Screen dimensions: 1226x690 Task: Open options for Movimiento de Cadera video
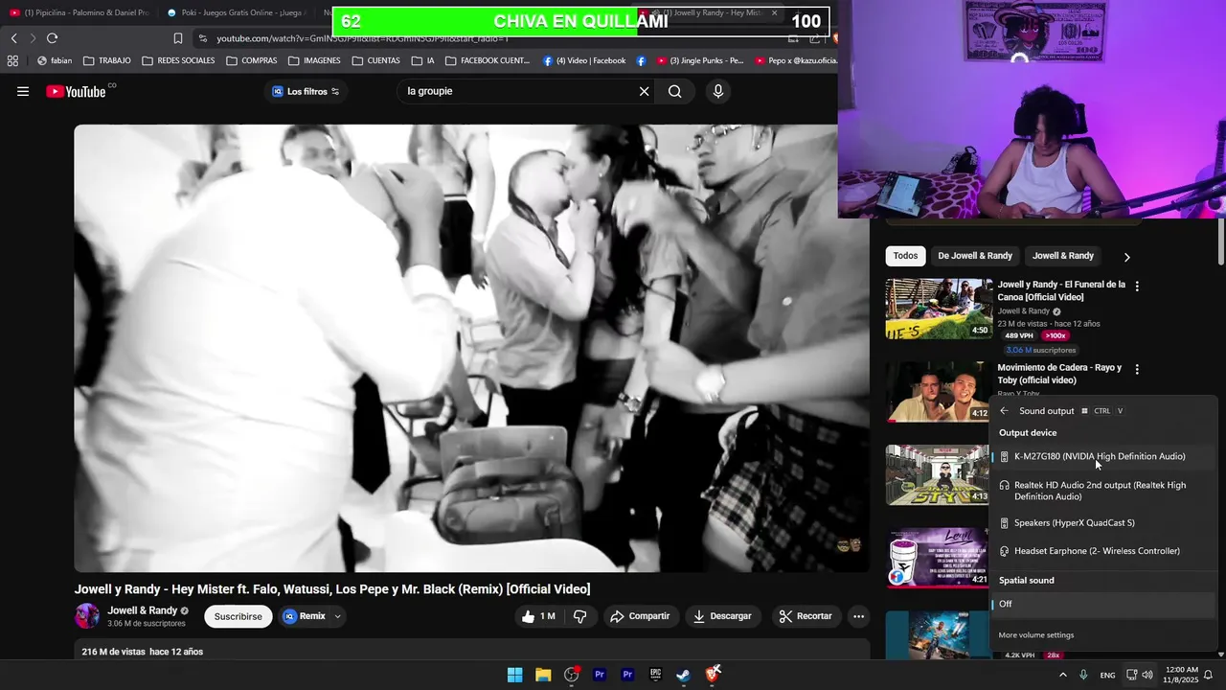point(1137,369)
